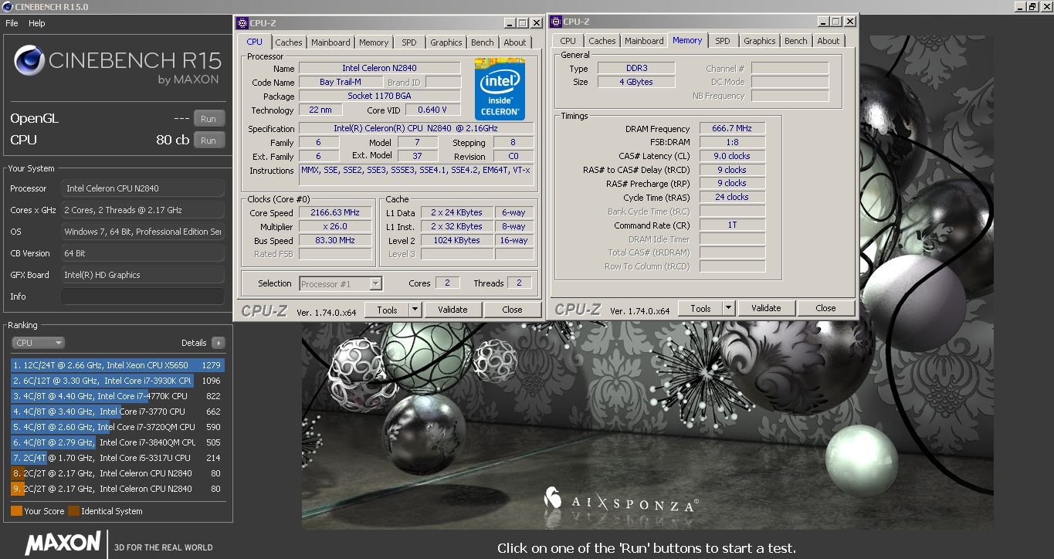The height and width of the screenshot is (559, 1054).
Task: Switch to Bench tab in left CPU-Z
Action: click(483, 42)
